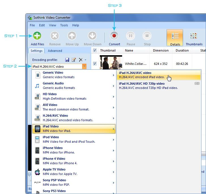Click the encoding profile text field

click(57, 67)
